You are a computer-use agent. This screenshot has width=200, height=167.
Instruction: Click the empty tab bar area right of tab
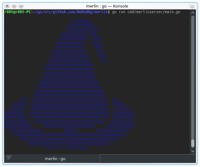coord(148,159)
